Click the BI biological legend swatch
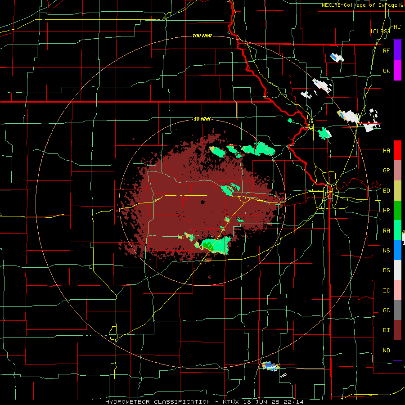The height and width of the screenshot is (405, 405). (397, 330)
